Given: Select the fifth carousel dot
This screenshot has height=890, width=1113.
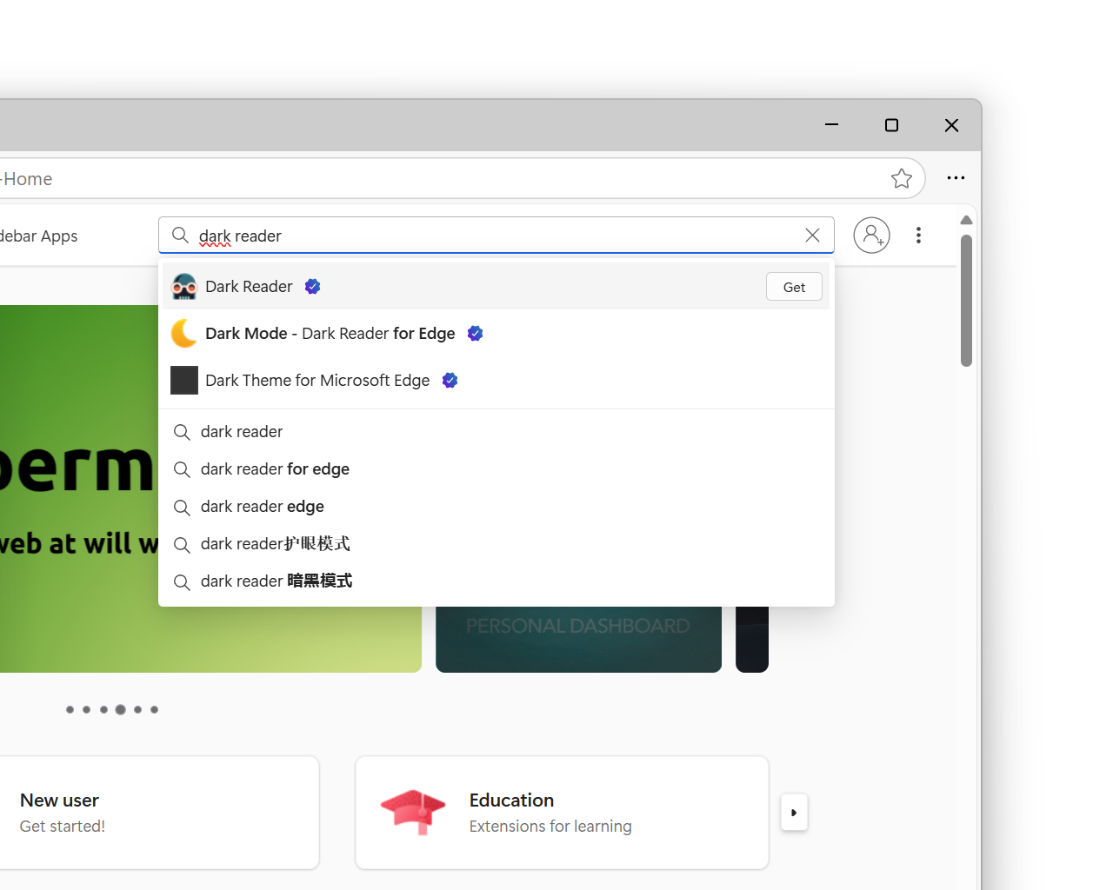Looking at the screenshot, I should click(137, 710).
